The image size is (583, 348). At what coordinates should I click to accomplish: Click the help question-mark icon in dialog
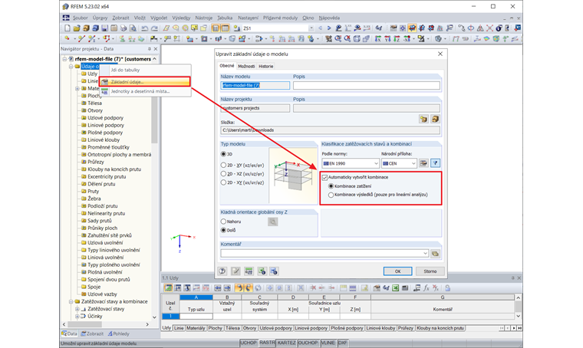tap(222, 271)
